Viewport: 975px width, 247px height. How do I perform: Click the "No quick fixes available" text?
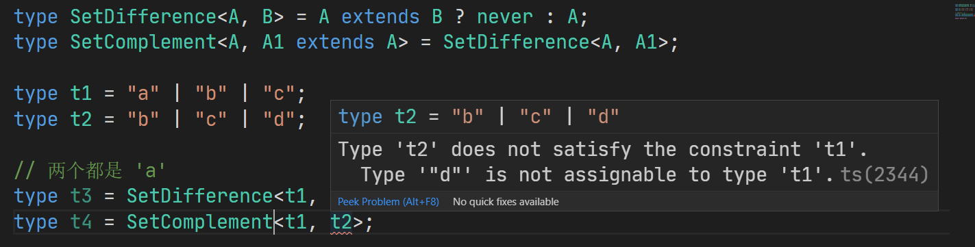tap(506, 202)
